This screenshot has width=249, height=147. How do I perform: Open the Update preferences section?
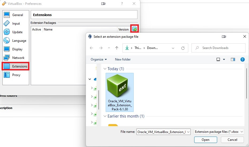(x=16, y=32)
